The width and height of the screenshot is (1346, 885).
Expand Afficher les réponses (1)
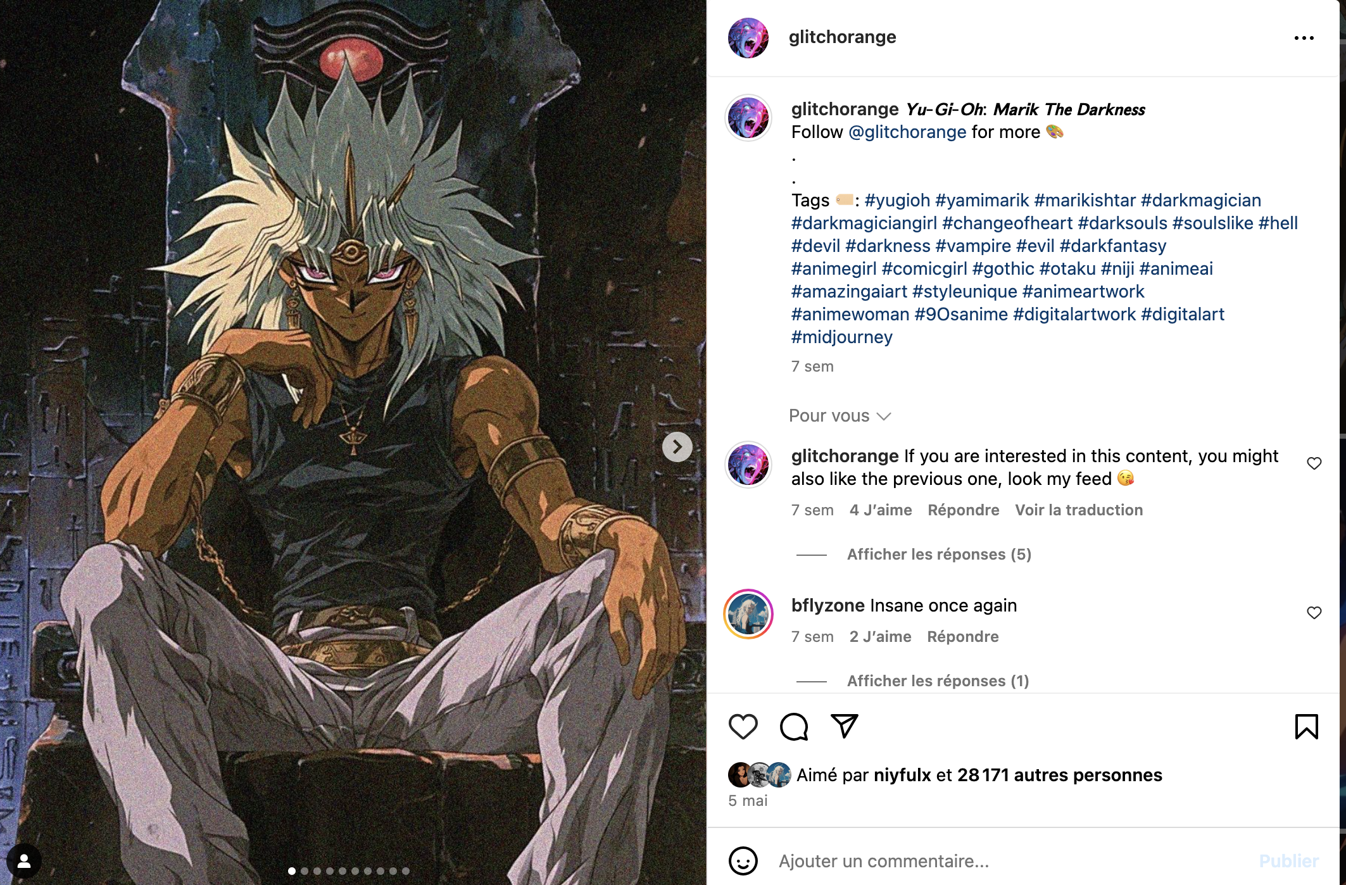[x=938, y=681]
